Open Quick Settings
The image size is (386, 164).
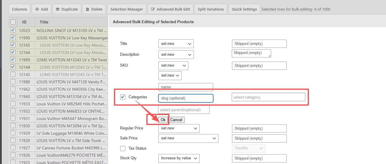244,9
